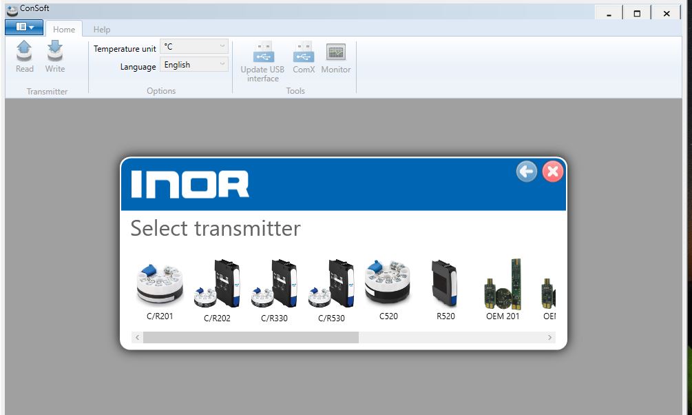Click the Write transmitter icon
Viewport: 692px width, 415px height.
pos(54,57)
